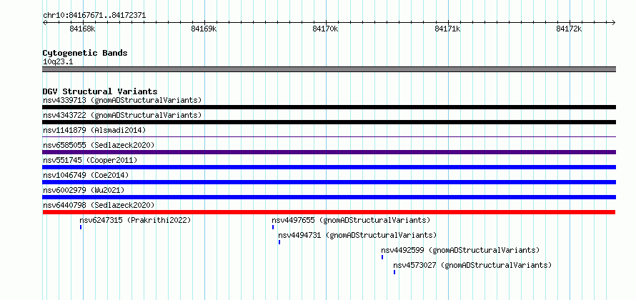Open nsv4494731 gnomAD variant label

[x=357, y=235]
